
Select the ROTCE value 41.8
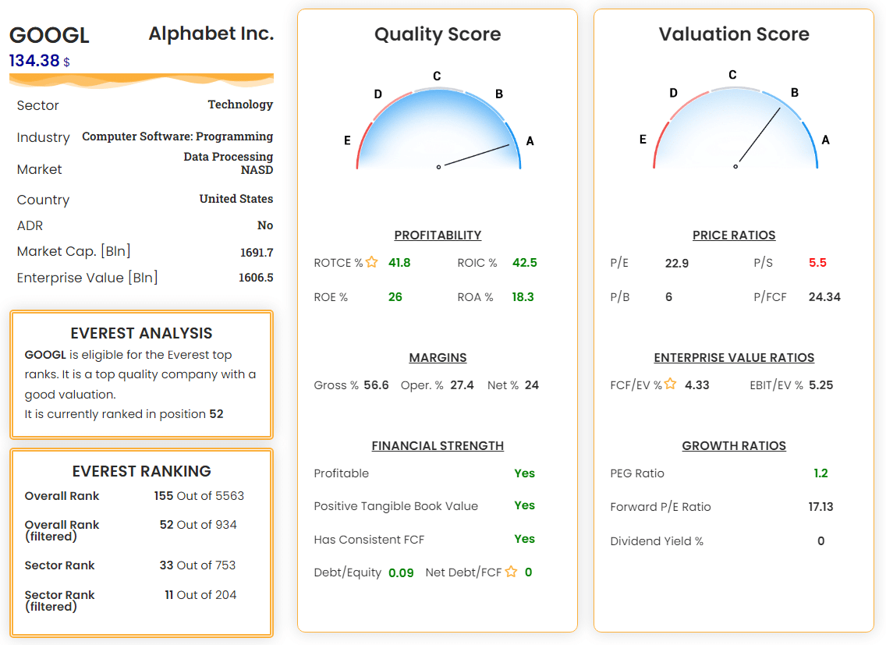coord(399,263)
